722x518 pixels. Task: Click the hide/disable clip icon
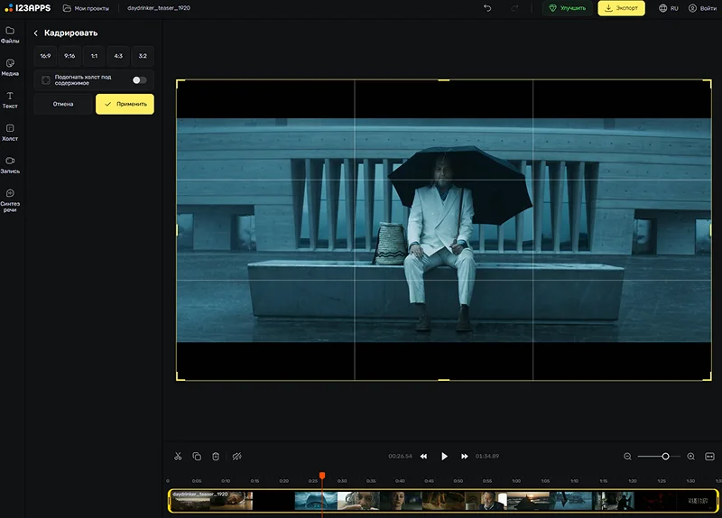236,457
